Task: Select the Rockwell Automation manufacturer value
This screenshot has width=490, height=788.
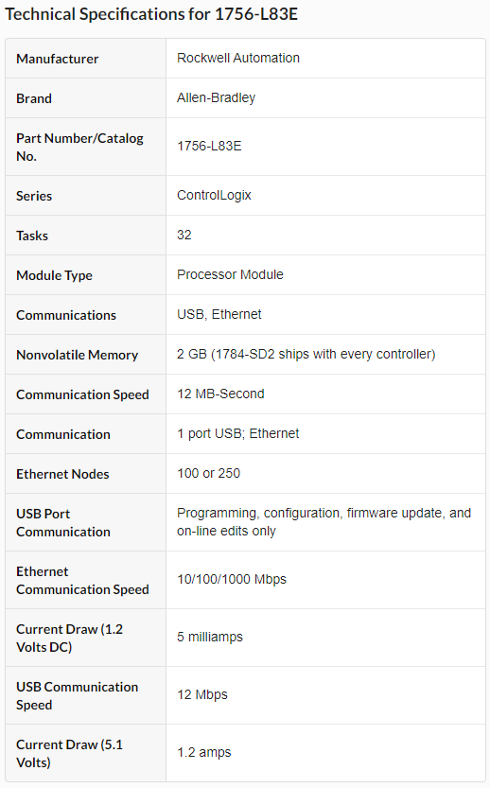Action: tap(238, 59)
